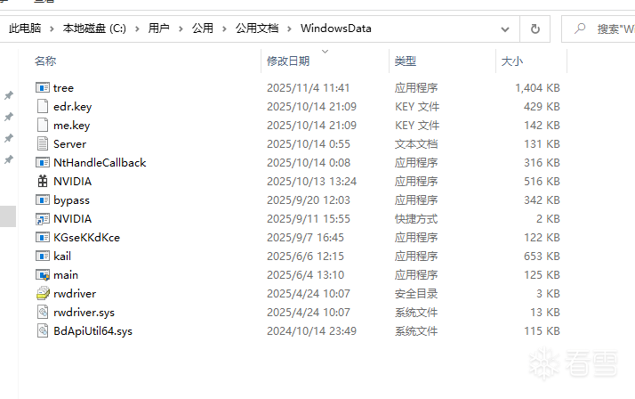
Task: Select the bypass application icon
Action: [43, 199]
